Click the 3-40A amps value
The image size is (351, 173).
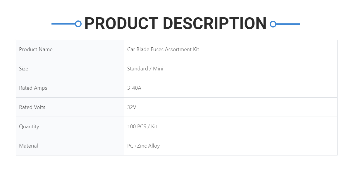point(134,88)
